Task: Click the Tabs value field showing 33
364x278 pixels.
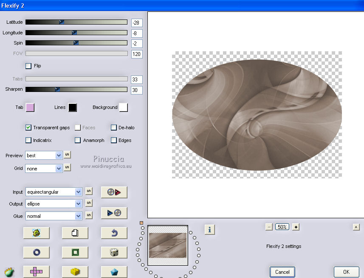Action: 137,80
